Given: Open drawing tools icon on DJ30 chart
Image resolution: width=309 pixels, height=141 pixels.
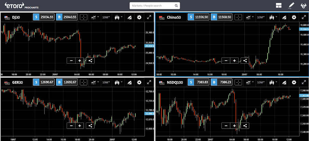Looking at the screenshot, I should coord(129,17).
